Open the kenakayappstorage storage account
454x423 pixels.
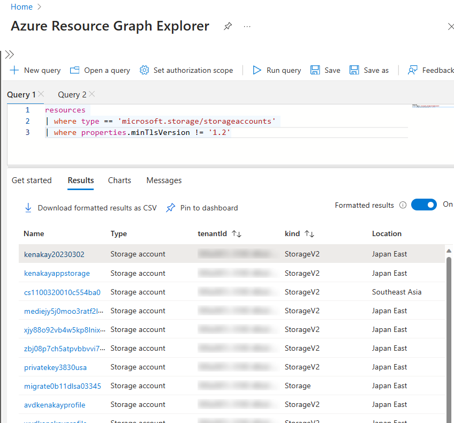tap(57, 273)
